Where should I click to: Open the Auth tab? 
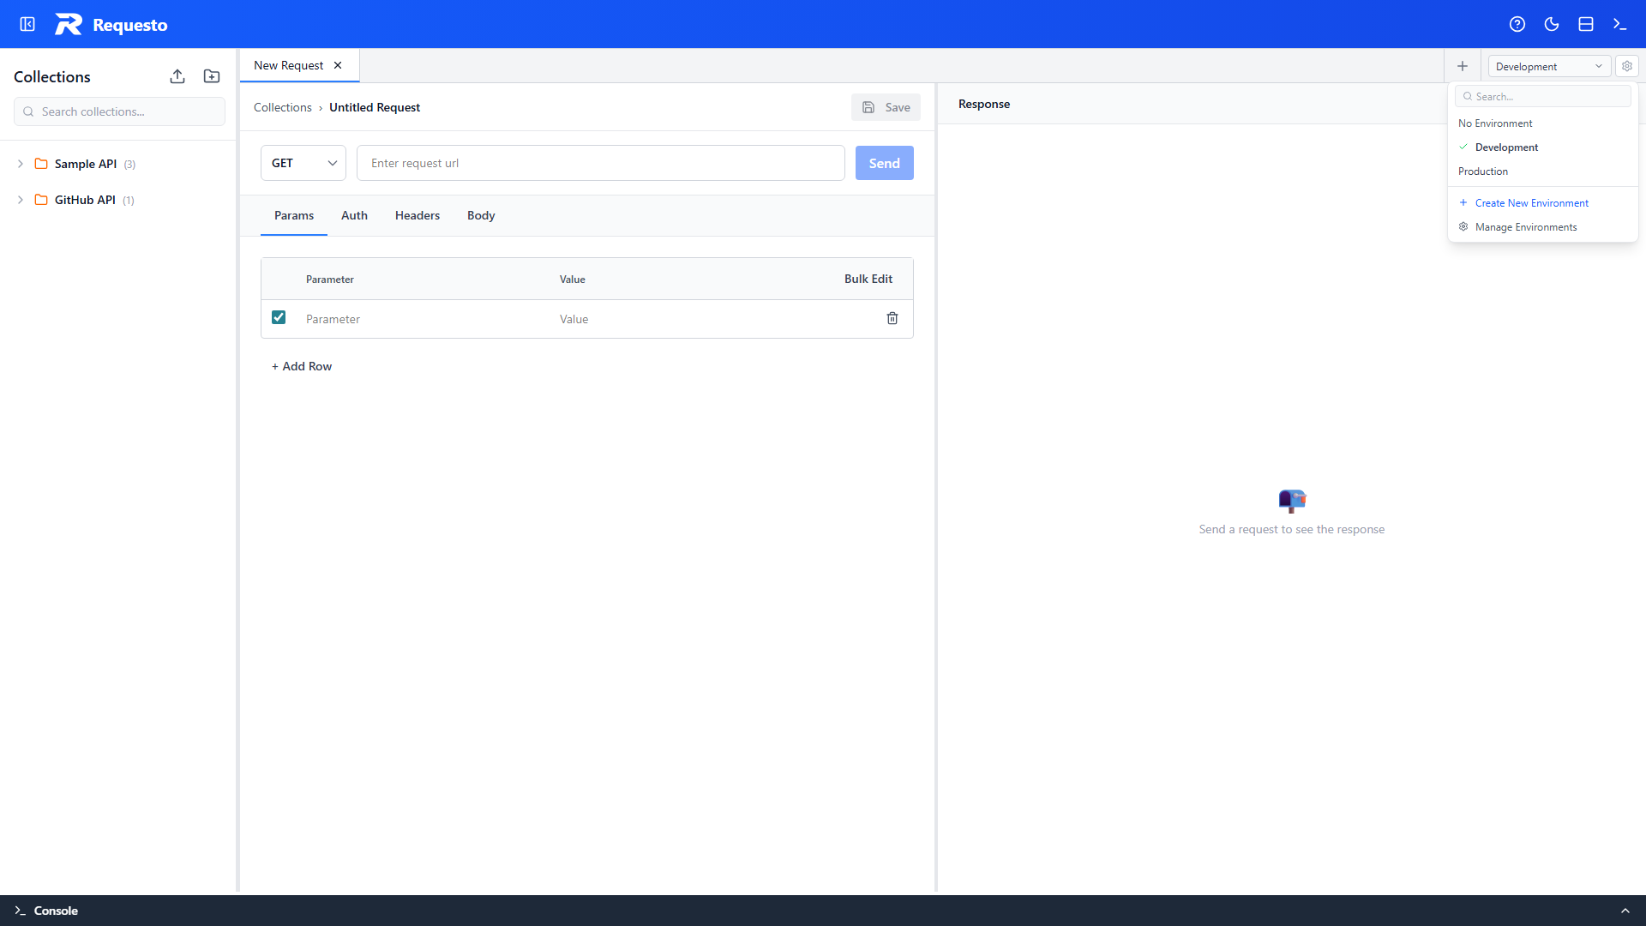354,215
